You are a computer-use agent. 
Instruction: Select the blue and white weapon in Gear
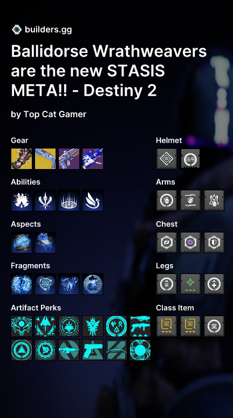pyautogui.click(x=93, y=159)
